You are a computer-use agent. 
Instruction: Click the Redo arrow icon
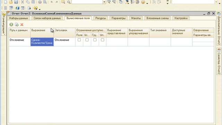57,2
